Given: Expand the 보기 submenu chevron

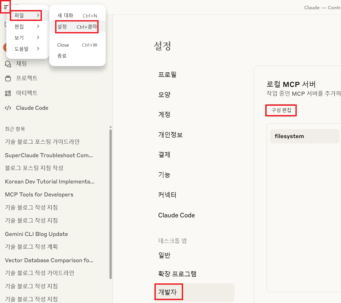Looking at the screenshot, I should (x=38, y=37).
